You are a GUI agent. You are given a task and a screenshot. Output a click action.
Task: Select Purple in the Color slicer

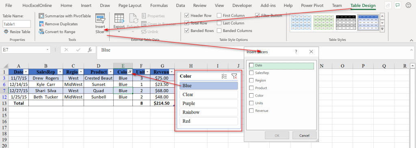(x=208, y=103)
